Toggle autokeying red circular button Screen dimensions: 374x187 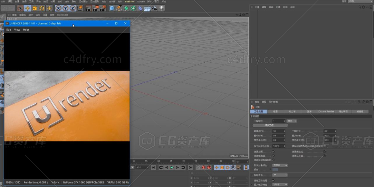tap(203, 167)
